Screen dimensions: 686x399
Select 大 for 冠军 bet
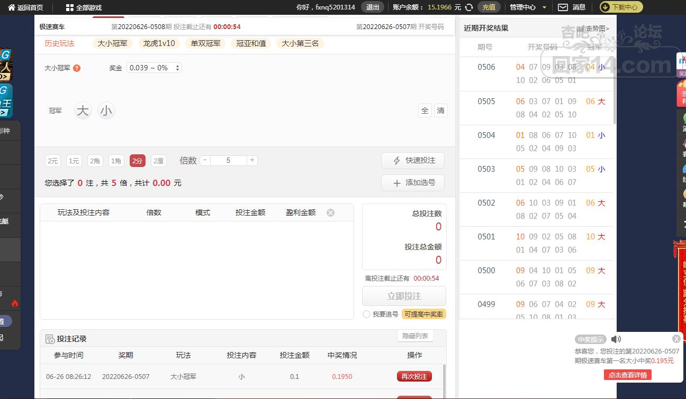83,111
